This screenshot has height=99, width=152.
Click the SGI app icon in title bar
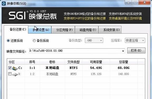coord(4,4)
